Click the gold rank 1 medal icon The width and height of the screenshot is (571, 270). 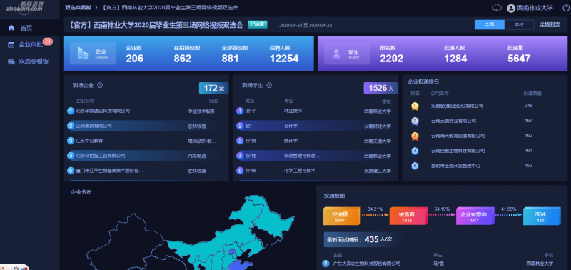[415, 106]
